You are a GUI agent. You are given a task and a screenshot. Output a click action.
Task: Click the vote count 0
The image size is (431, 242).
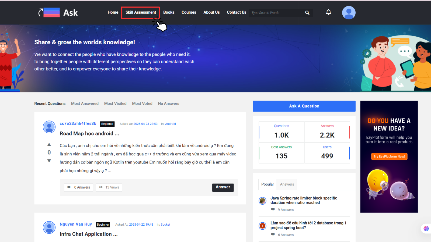click(x=49, y=152)
